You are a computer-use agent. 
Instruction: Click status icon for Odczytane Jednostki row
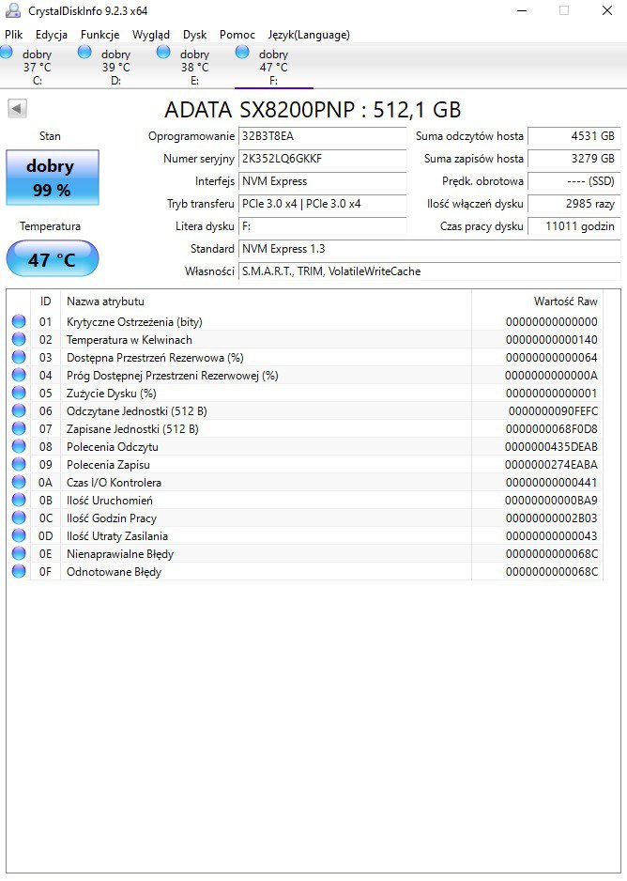(19, 410)
